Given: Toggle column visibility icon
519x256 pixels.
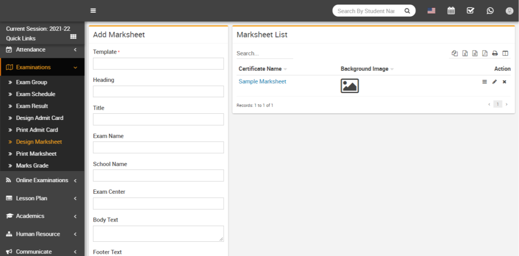Looking at the screenshot, I should (505, 54).
